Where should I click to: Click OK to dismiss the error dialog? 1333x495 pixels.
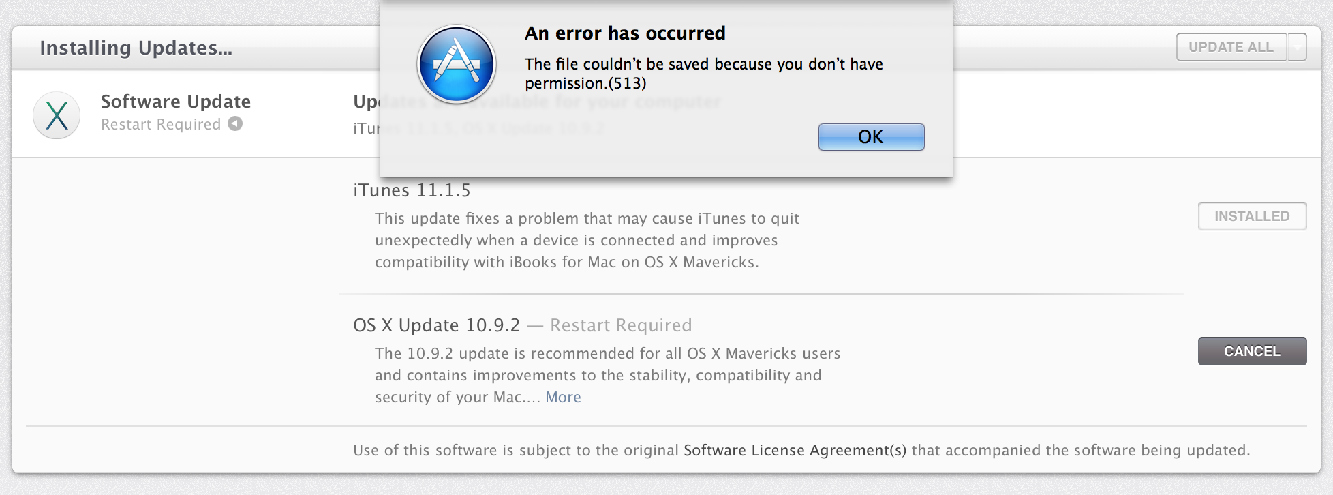871,137
